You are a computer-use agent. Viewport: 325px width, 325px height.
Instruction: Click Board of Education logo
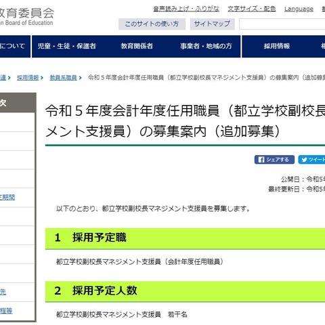tap(26, 16)
